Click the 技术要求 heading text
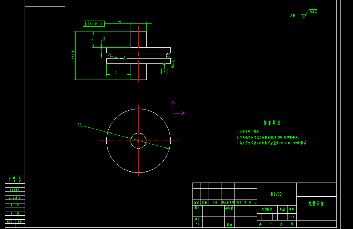The width and height of the screenshot is (353, 229). (x=272, y=123)
